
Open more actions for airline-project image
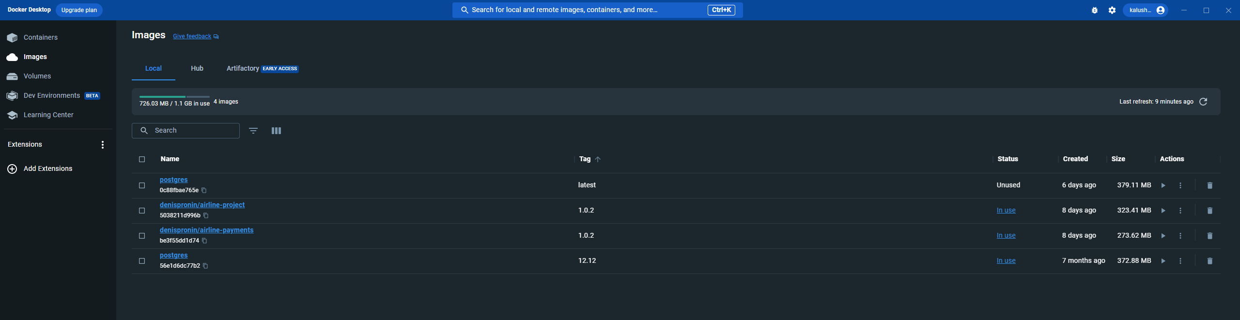(1180, 211)
